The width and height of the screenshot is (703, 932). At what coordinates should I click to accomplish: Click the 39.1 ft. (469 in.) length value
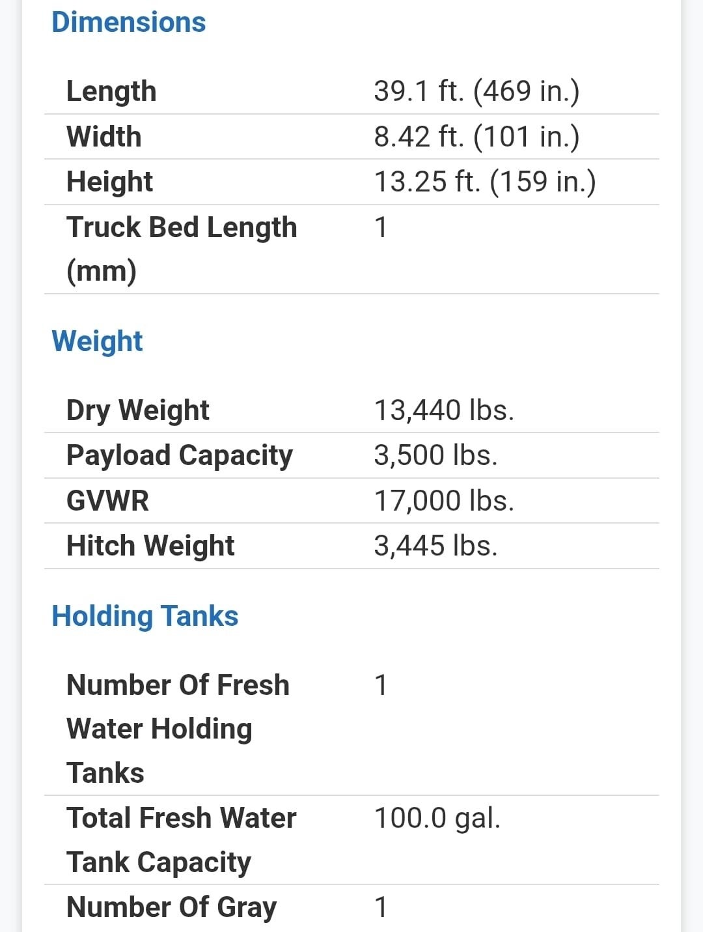click(476, 91)
